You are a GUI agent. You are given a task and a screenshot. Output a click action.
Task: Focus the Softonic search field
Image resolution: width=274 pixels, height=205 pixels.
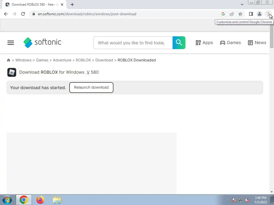[x=133, y=43]
